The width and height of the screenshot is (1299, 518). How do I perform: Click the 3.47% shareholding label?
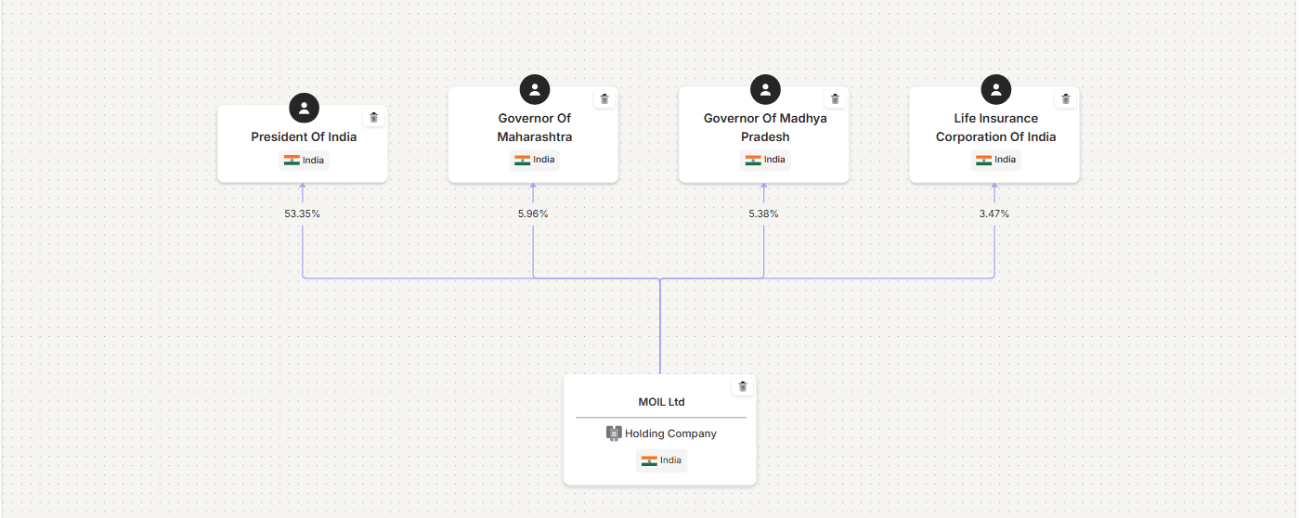(x=994, y=214)
